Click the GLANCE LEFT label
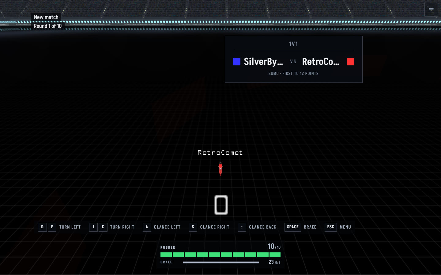Screen dimensions: 441x275 pyautogui.click(x=167, y=227)
